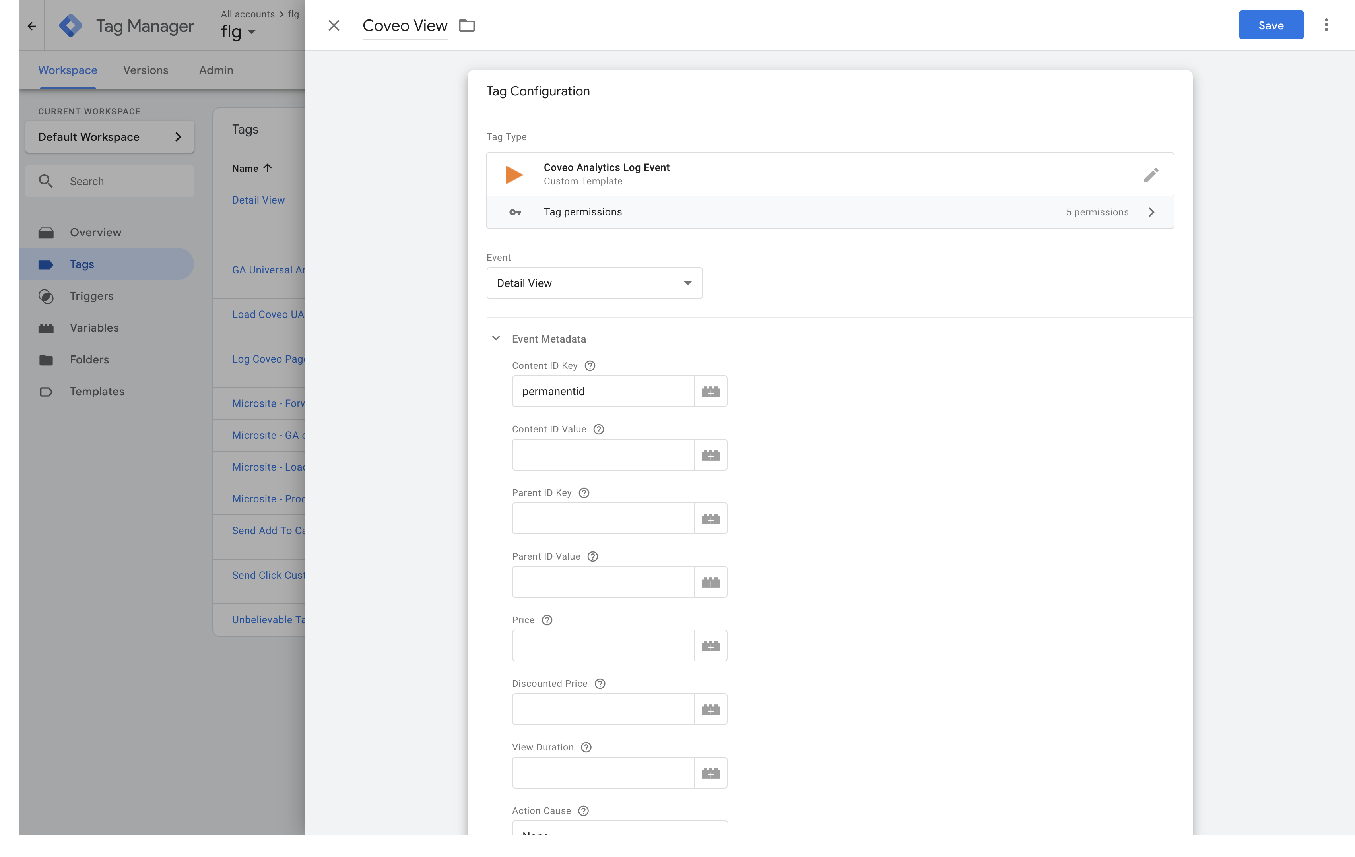Show help for Discounted Price
The image size is (1355, 857).
[600, 684]
